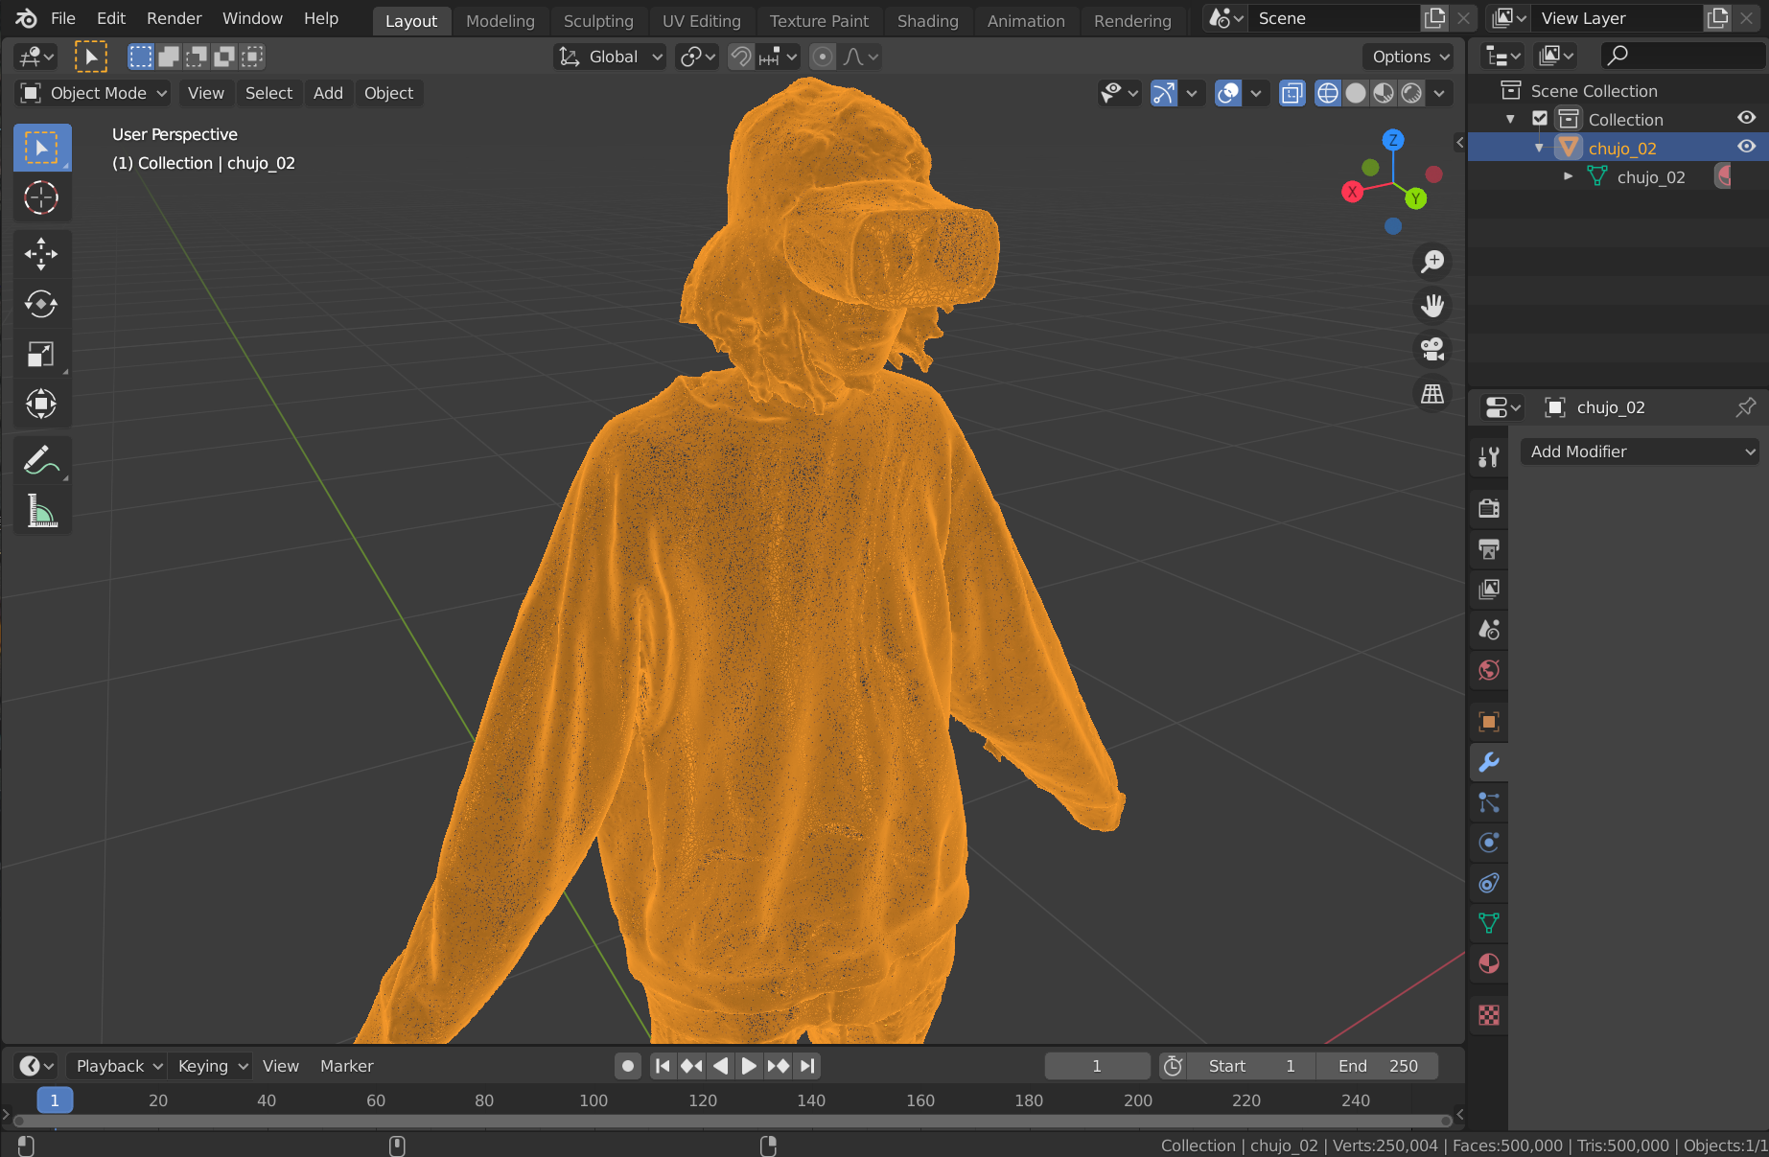
Task: Click the Z axis on navigation gizmo
Action: (1393, 140)
